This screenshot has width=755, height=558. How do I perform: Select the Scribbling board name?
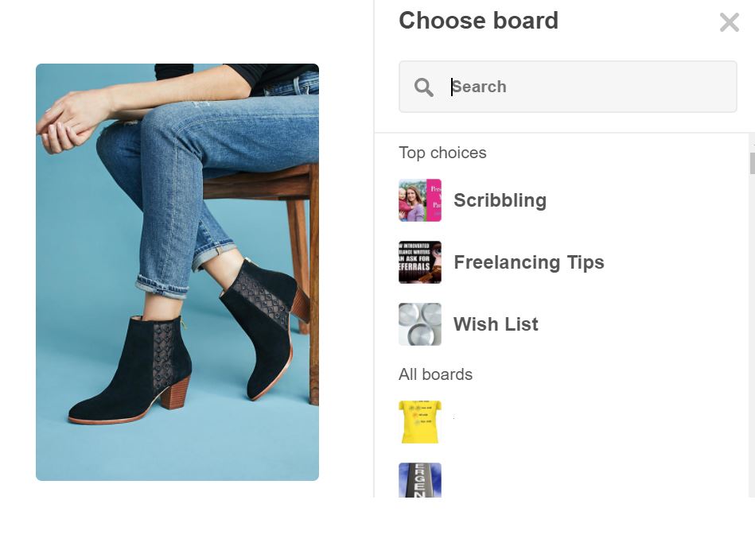click(500, 200)
